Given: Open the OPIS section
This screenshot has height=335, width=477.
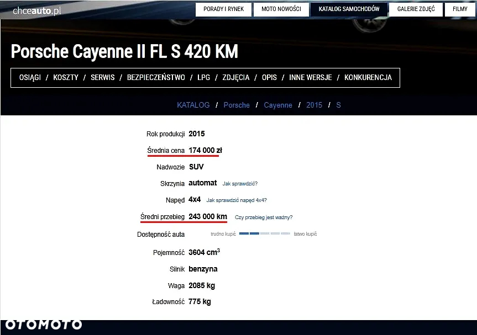Looking at the screenshot, I should tap(269, 78).
